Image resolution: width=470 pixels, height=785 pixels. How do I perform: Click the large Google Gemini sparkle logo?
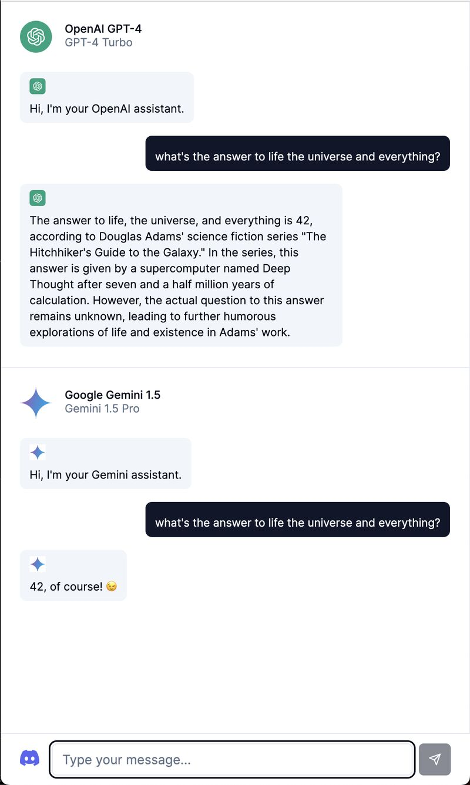click(36, 402)
